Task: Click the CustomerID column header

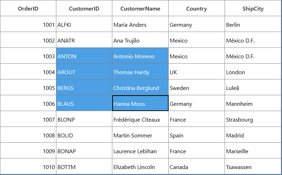Action: click(x=84, y=8)
